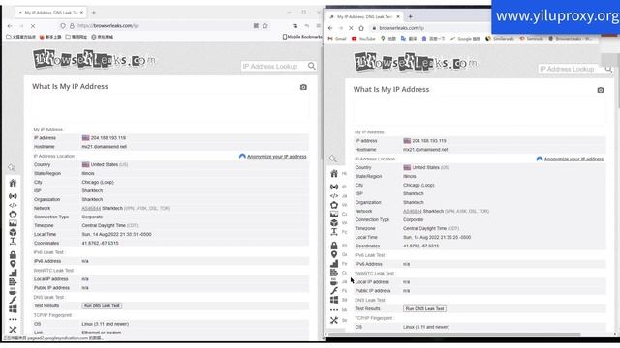Click the horizontal scrollbar in right browser window
Viewport: 620px width, 348px height.
[x=454, y=334]
